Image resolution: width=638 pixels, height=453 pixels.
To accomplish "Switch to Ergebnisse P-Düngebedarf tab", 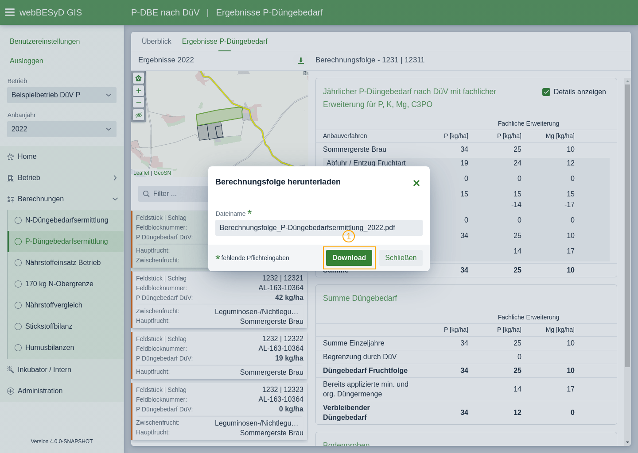I will pos(225,42).
